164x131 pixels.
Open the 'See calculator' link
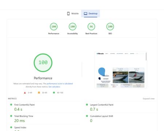pyautogui.click(x=54, y=87)
